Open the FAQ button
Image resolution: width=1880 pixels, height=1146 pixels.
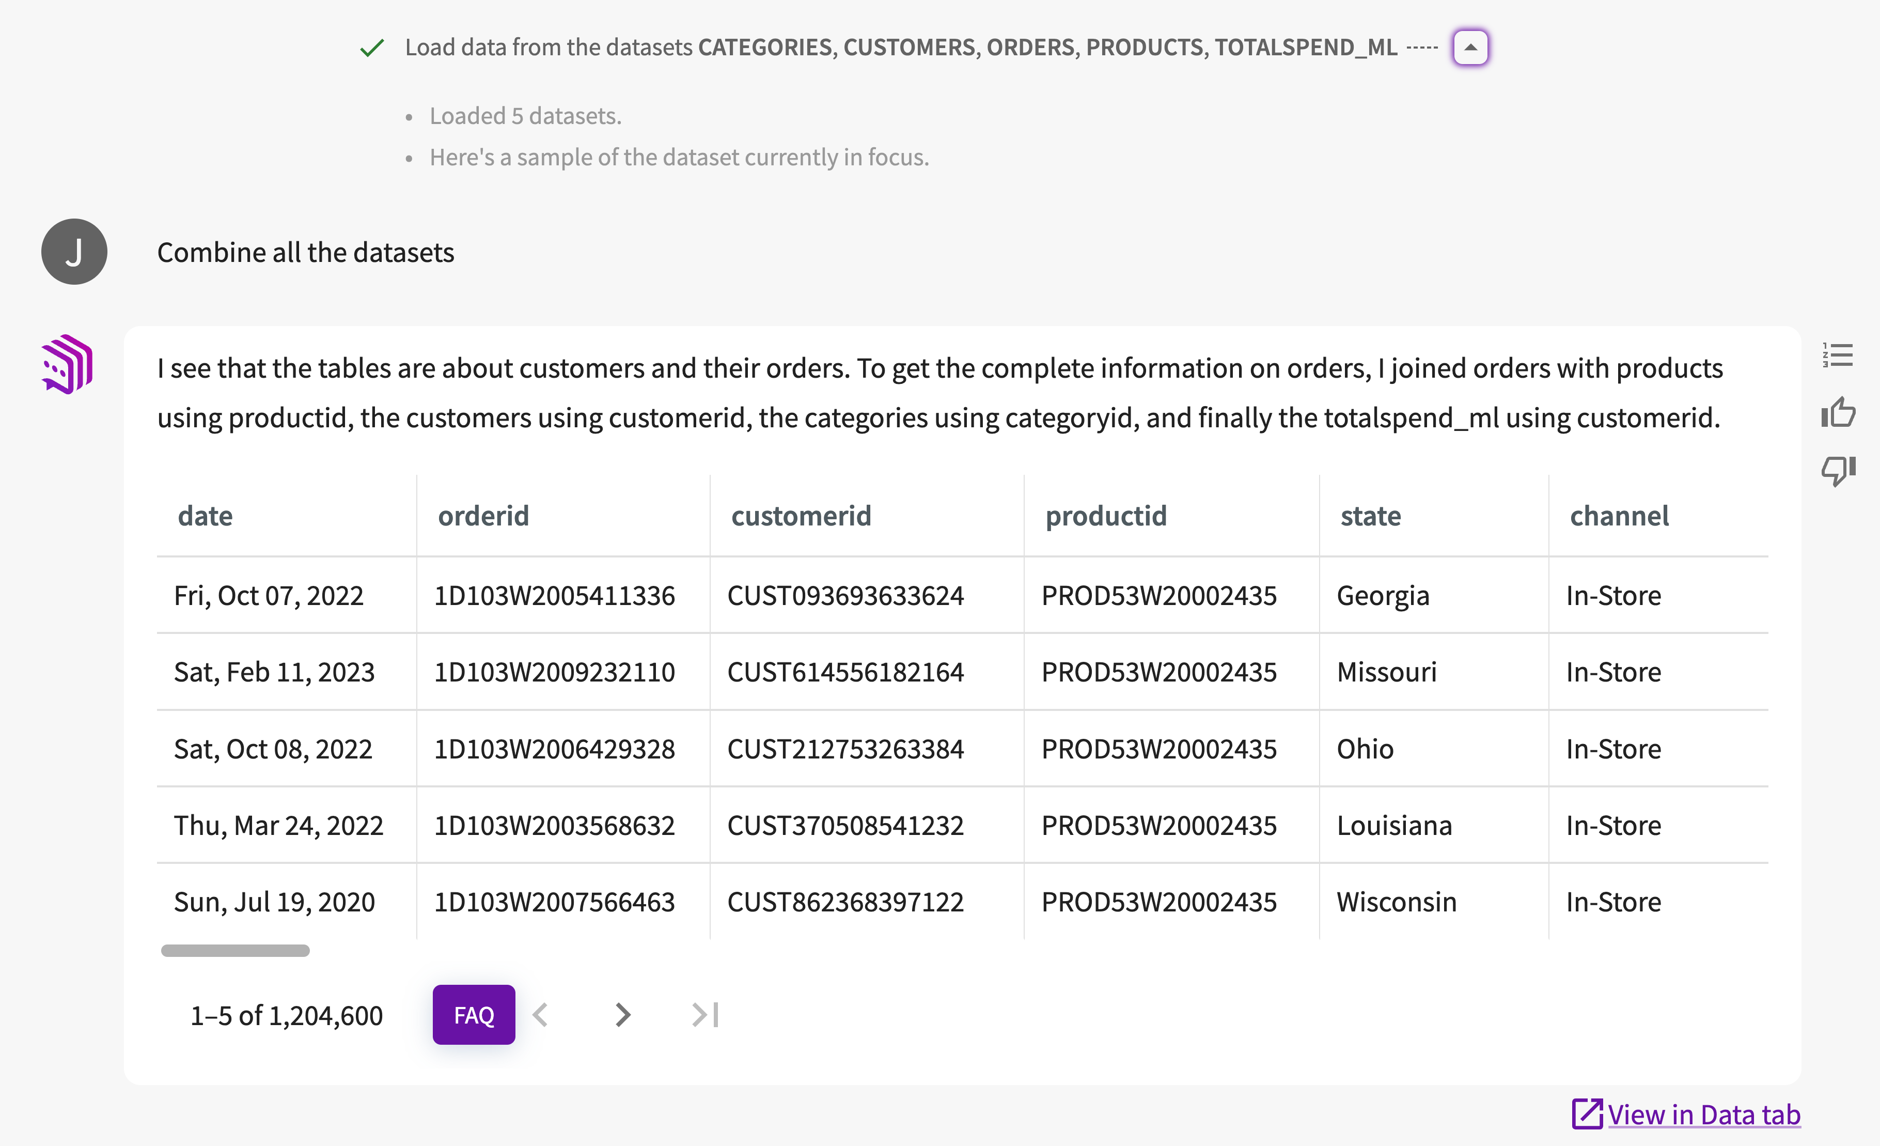point(473,1015)
